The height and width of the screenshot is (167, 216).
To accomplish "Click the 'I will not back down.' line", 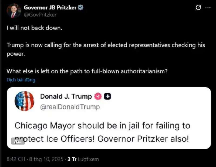I will (35, 28).
